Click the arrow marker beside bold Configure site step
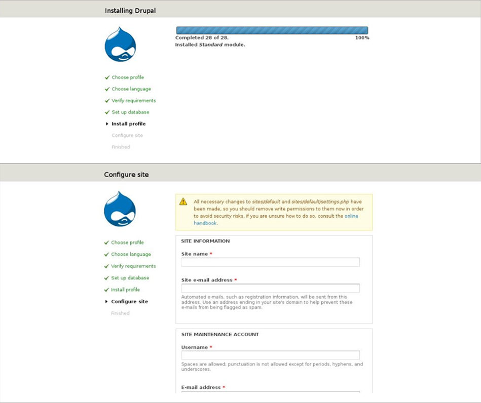Viewport: 481px width, 403px height. tap(106, 302)
